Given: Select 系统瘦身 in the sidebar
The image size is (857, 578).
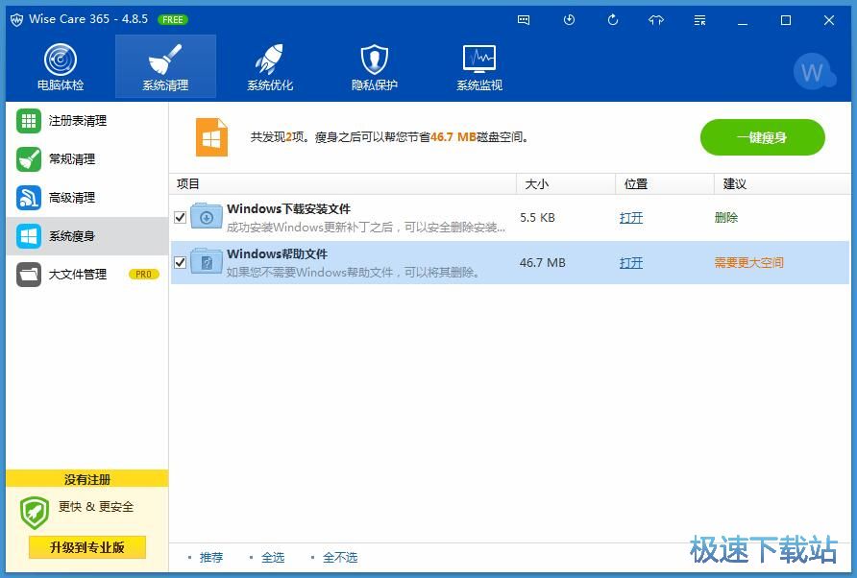Looking at the screenshot, I should pyautogui.click(x=86, y=236).
